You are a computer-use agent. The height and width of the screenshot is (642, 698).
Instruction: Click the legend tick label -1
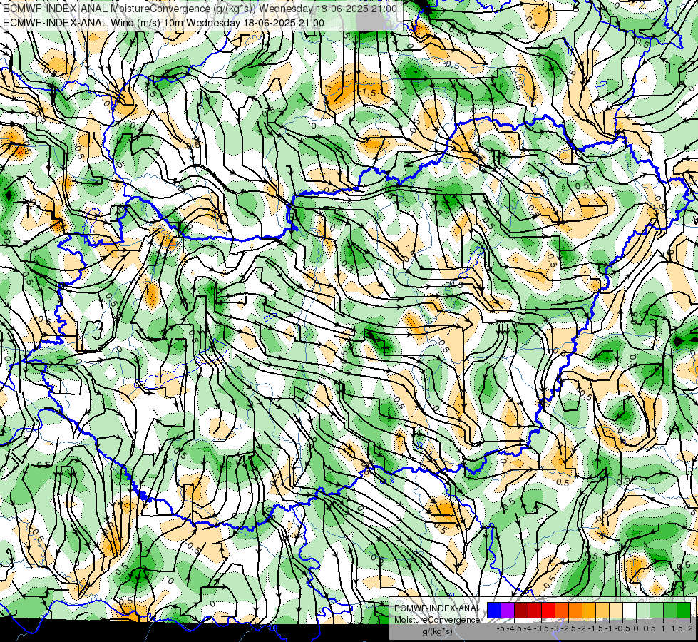pos(609,628)
